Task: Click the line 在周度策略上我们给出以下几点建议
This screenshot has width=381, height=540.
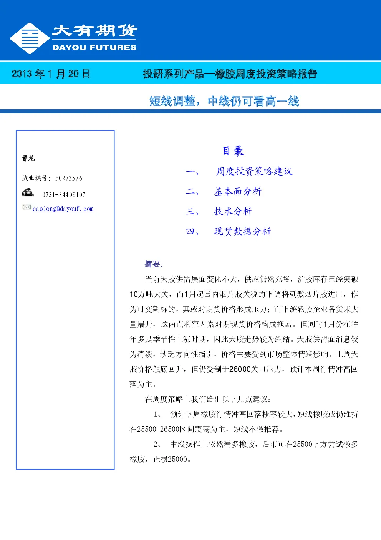Action: click(208, 399)
